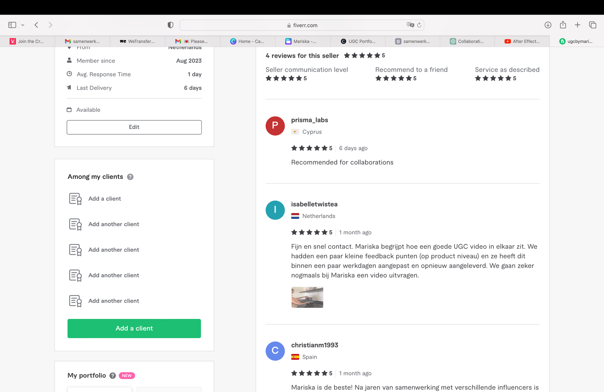
Task: Click the privacy shield icon
Action: tap(170, 25)
